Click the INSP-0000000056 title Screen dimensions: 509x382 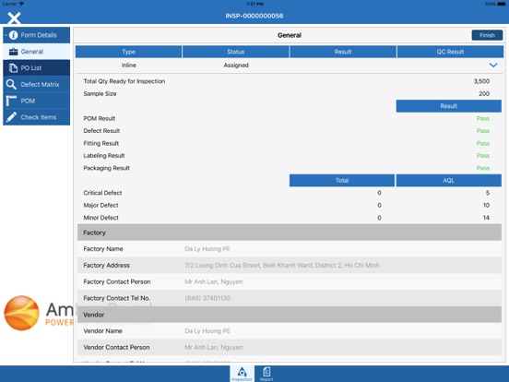(x=254, y=16)
